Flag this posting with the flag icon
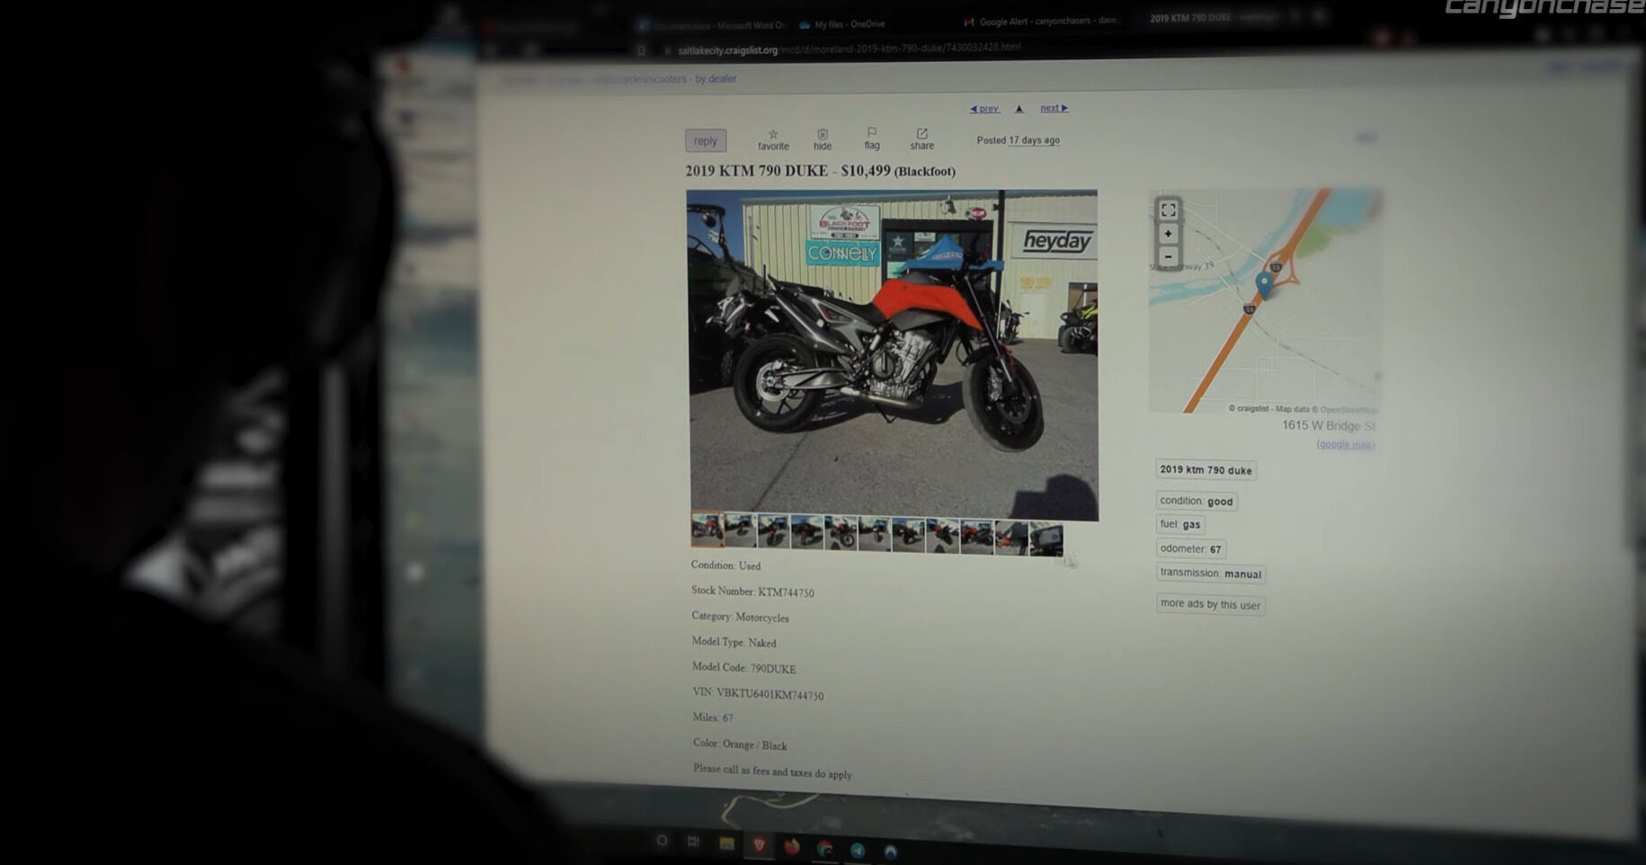The image size is (1646, 865). click(x=872, y=132)
